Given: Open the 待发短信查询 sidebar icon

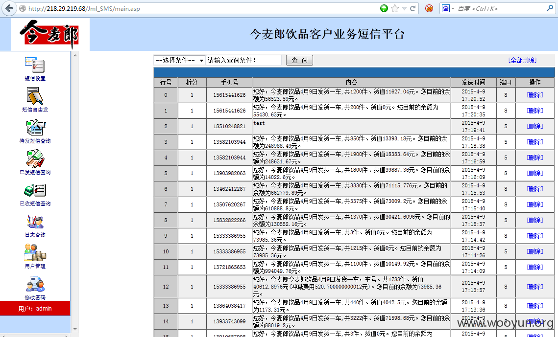Looking at the screenshot, I should click(35, 128).
